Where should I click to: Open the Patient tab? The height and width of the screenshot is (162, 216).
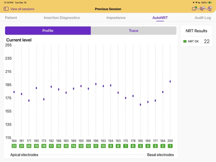pos(11,18)
